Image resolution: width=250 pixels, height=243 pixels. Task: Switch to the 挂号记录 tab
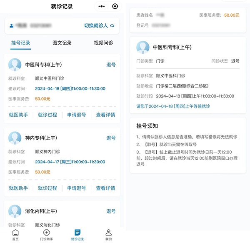click(x=20, y=43)
